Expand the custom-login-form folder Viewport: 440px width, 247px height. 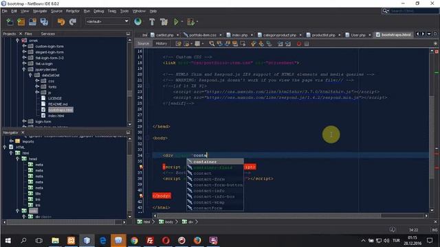coord(24,46)
